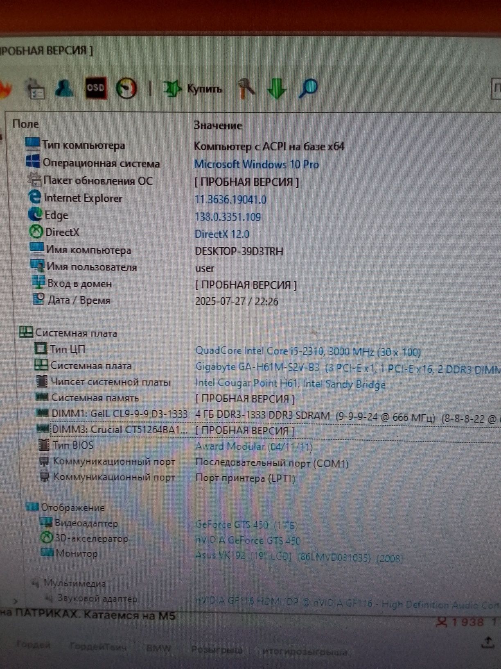The image size is (501, 669).
Task: Click the DESKTOP-39D3TRH value
Action: [x=239, y=251]
